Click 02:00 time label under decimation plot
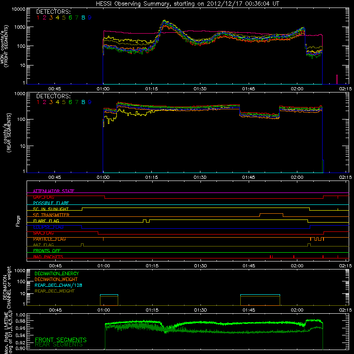This screenshot has height=354, width=354. point(297,310)
